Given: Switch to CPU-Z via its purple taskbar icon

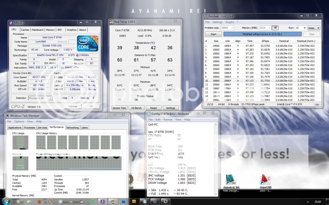Looking at the screenshot, I should pyautogui.click(x=102, y=202).
